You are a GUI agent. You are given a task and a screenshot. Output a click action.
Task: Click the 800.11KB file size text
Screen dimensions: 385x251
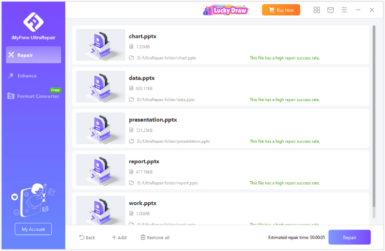tap(144, 88)
